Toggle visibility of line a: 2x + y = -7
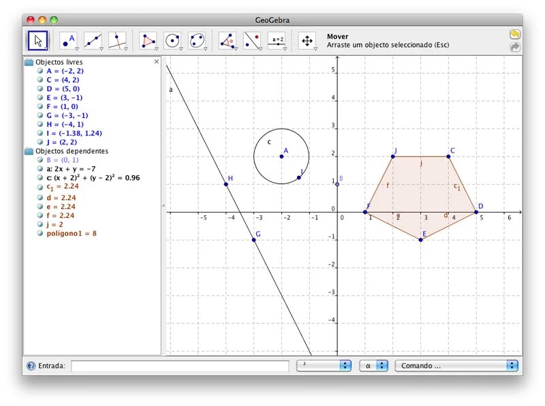Image resolution: width=545 pixels, height=406 pixels. pos(40,168)
